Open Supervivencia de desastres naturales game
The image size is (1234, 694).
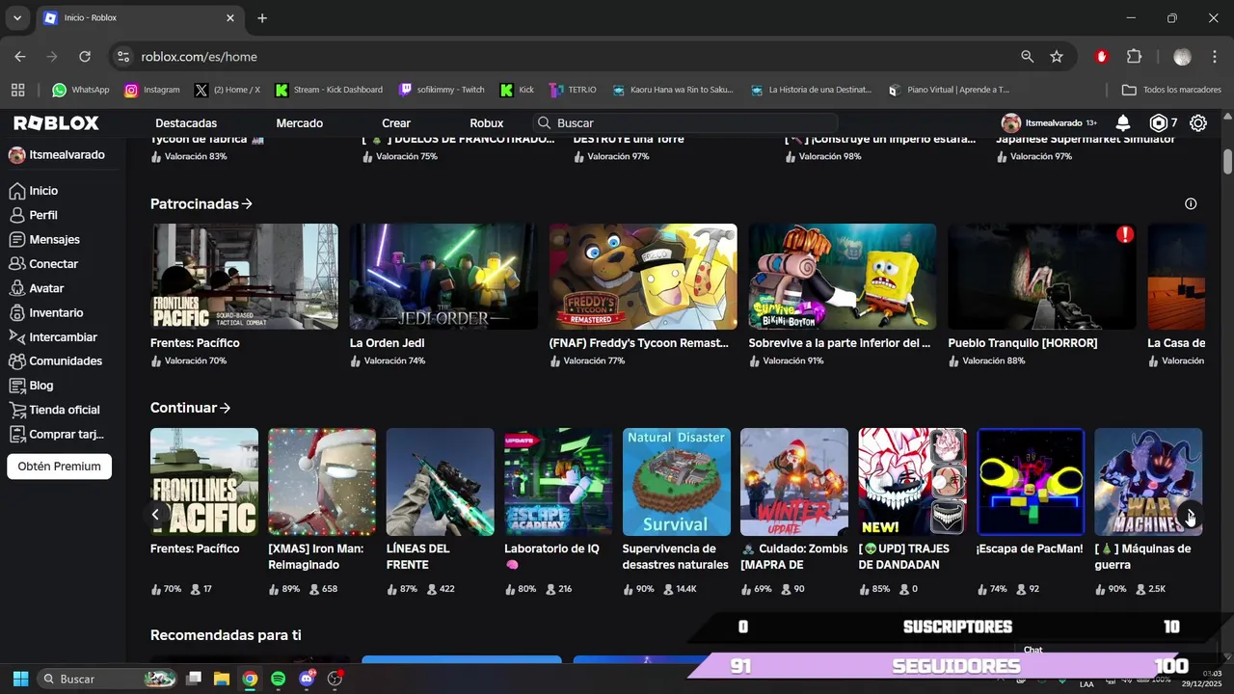tap(676, 482)
